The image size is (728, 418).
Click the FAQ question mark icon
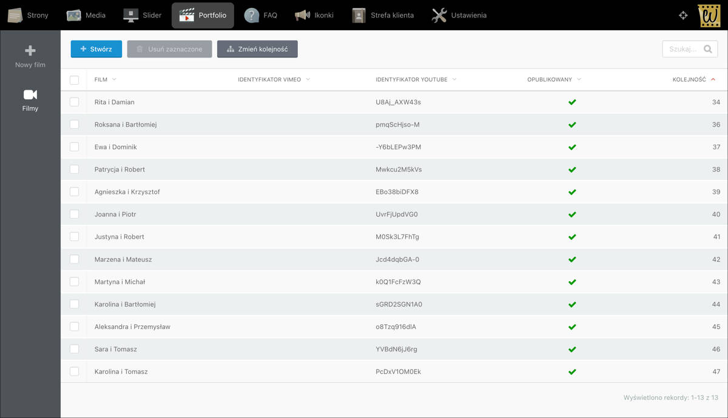point(252,15)
